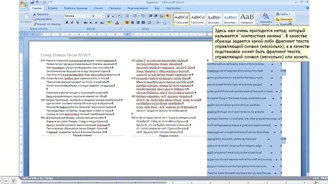Apply yellow text highlight color
Viewport: 328px width, 184px height.
109,22
